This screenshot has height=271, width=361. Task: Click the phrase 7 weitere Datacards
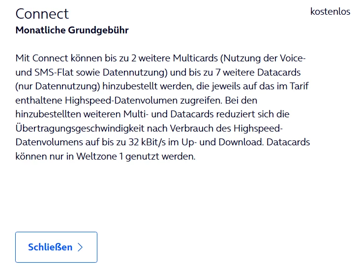[258, 72]
